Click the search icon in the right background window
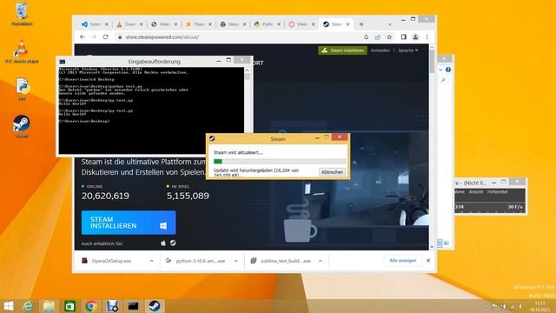 [443, 81]
